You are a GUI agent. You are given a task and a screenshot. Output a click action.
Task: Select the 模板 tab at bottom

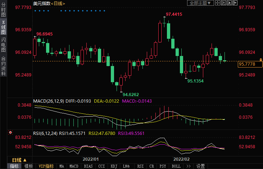(x=29, y=166)
